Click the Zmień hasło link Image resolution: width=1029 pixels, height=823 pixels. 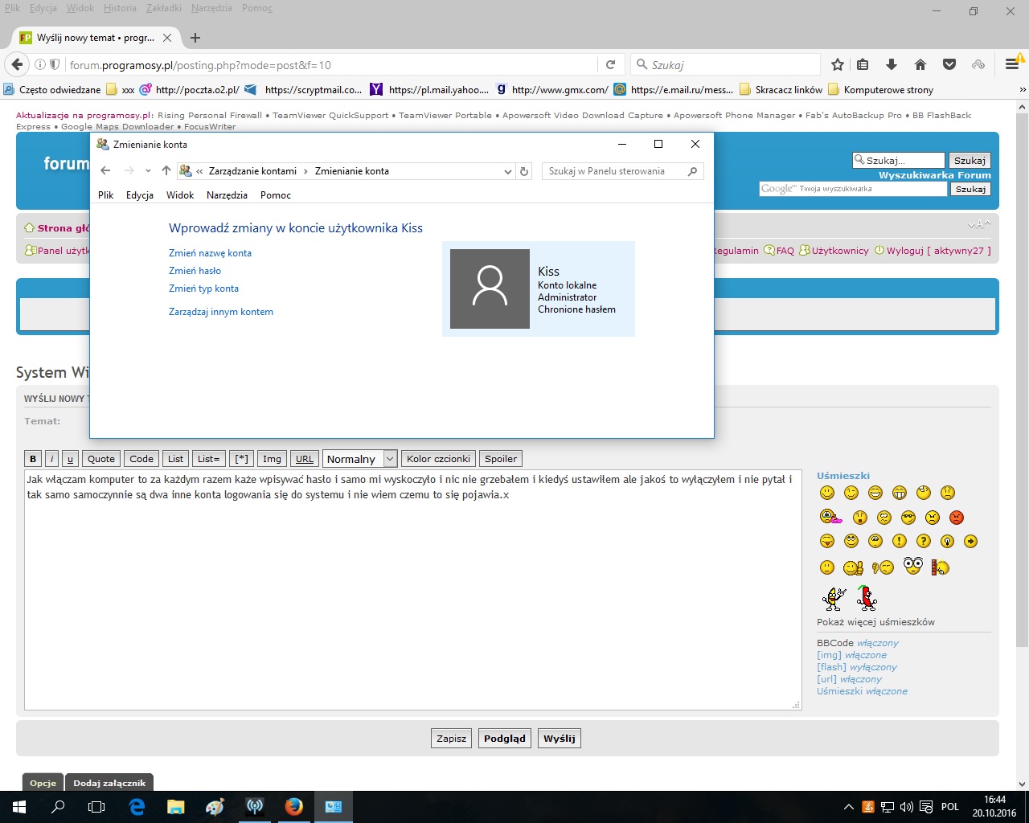(x=195, y=271)
